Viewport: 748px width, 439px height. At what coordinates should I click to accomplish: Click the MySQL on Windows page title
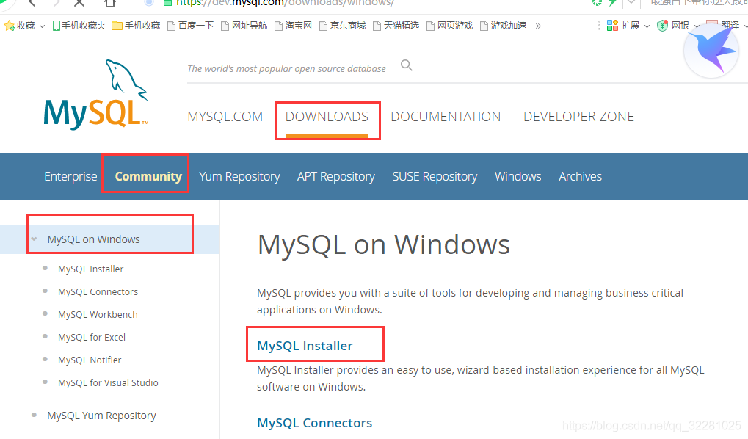[383, 244]
